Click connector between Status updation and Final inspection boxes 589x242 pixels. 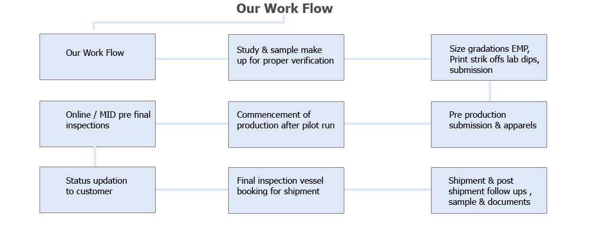pyautogui.click(x=192, y=190)
